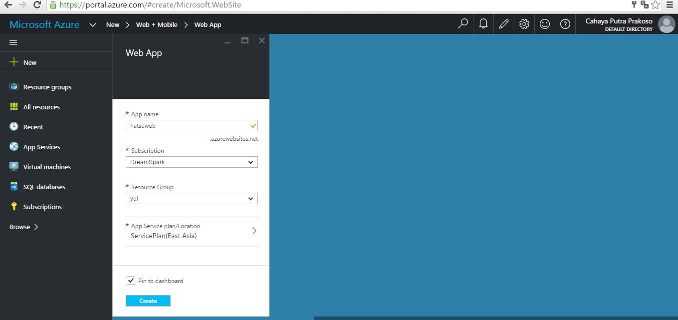Viewport: 678px width, 320px height.
Task: Open the help question mark icon
Action: (x=565, y=23)
